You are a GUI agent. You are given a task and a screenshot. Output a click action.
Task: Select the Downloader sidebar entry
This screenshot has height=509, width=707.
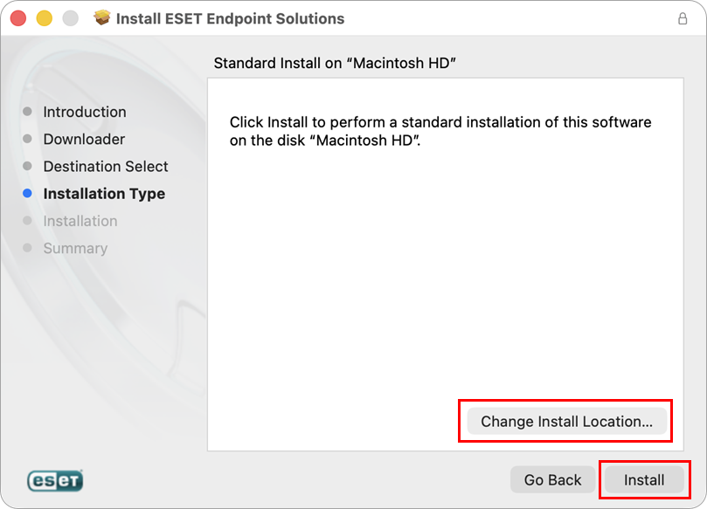[84, 139]
